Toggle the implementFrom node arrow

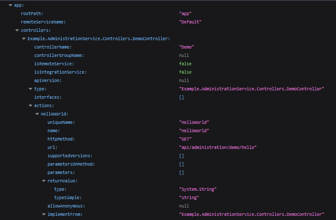click(x=44, y=215)
